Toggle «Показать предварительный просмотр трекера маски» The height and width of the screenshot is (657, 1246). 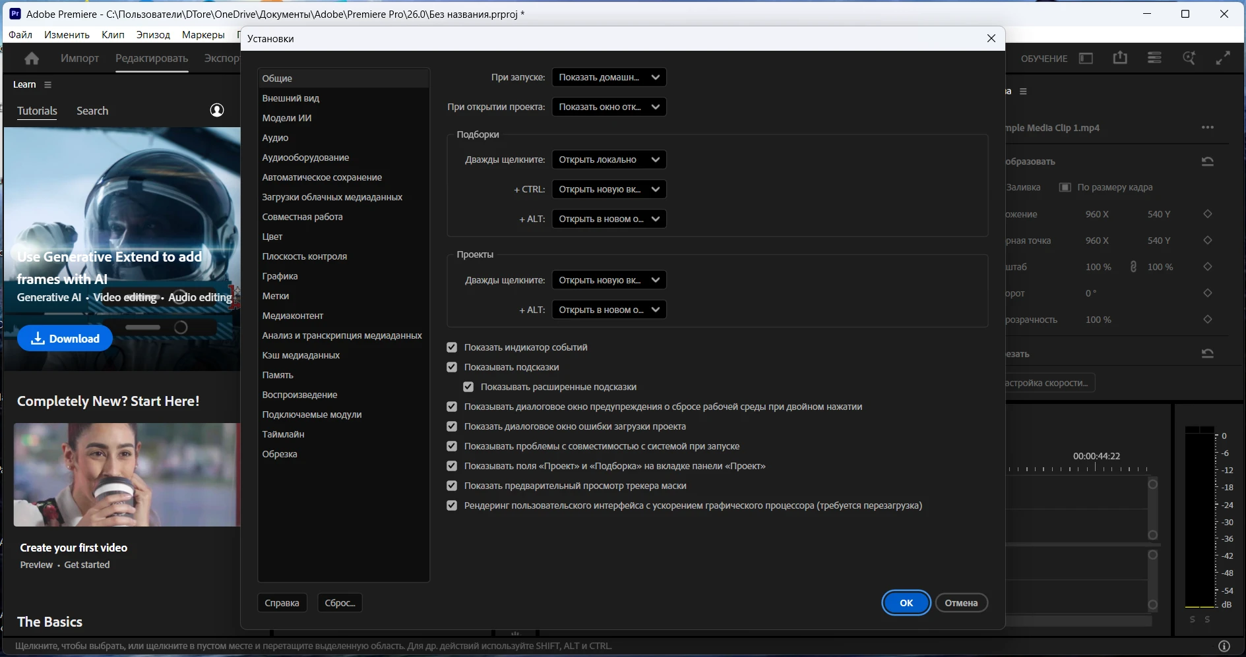(452, 486)
